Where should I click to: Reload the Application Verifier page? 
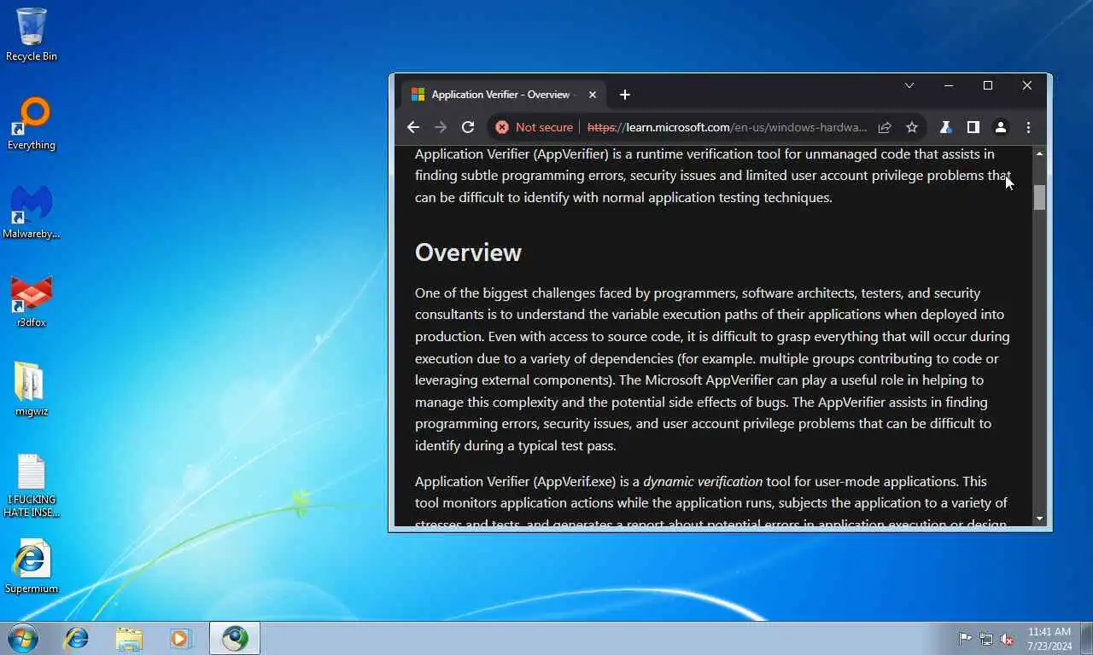(x=468, y=127)
